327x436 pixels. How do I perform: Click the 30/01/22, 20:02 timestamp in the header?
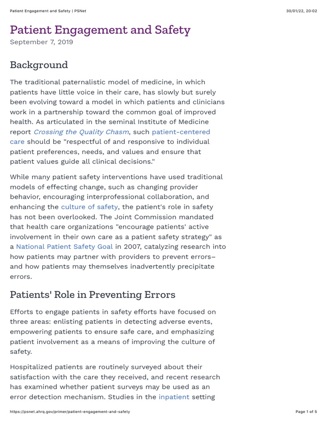tap(301, 11)
